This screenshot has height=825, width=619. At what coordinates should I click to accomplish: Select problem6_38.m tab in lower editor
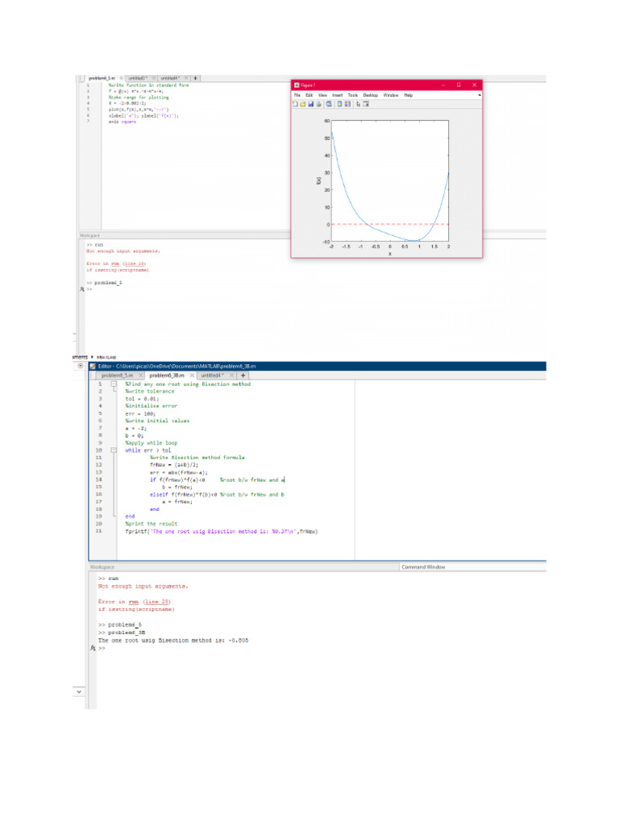pos(166,375)
